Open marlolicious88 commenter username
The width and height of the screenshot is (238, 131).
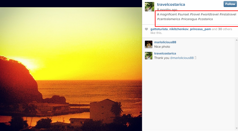pyautogui.click(x=165, y=42)
